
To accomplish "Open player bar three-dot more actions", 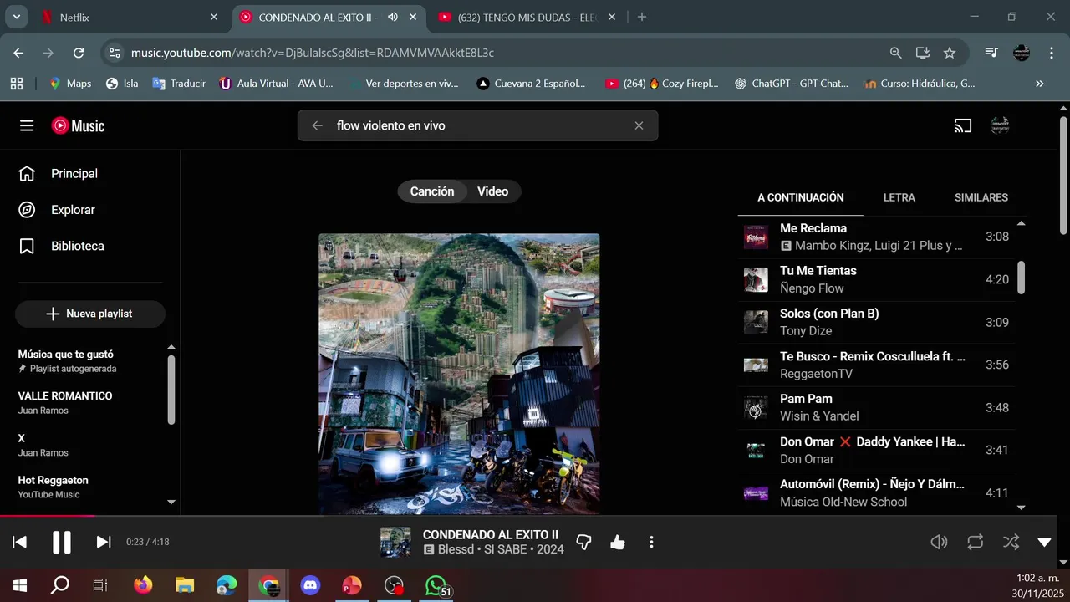I will [651, 542].
